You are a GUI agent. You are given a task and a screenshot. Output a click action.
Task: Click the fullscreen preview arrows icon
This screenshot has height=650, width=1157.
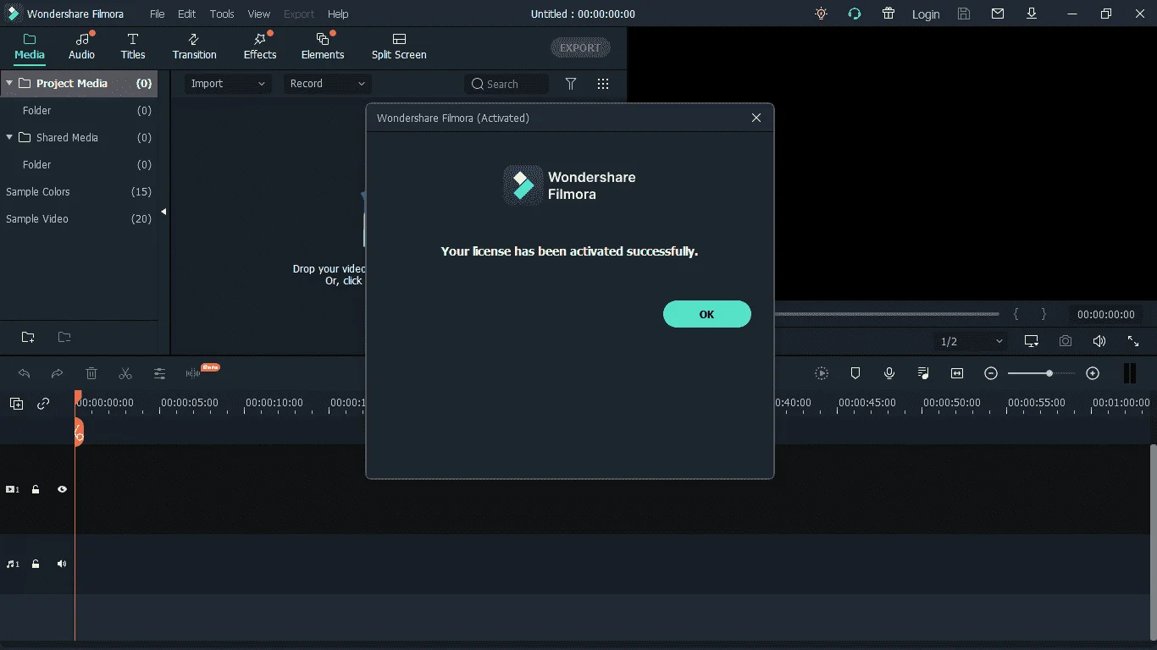click(x=1133, y=341)
